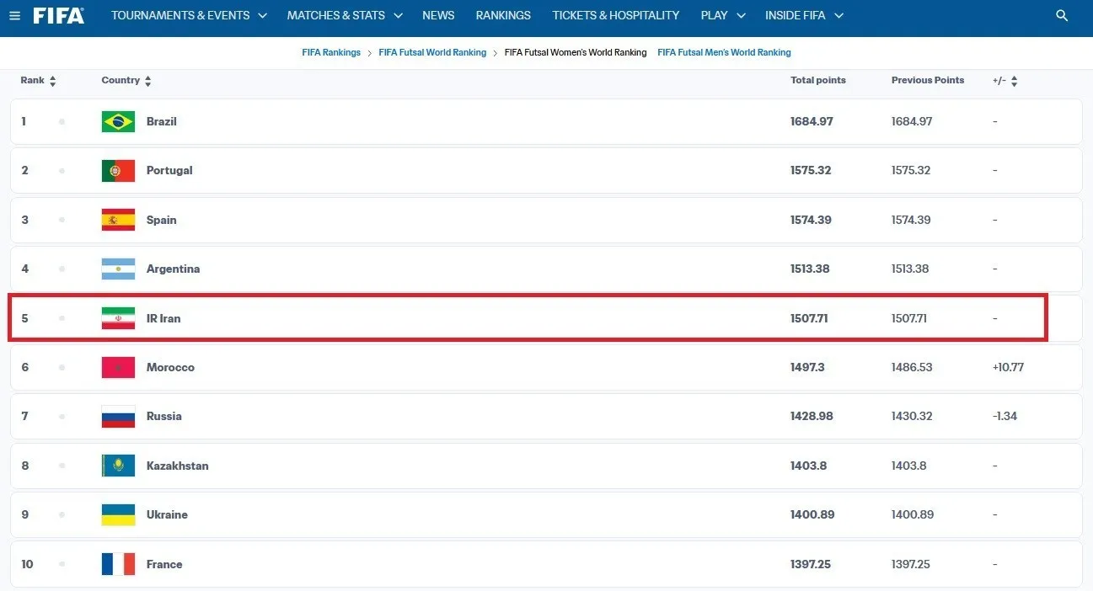Select FIFA Futsal Women's World Ranking breadcrumb
The width and height of the screenshot is (1093, 591).
[x=576, y=52]
